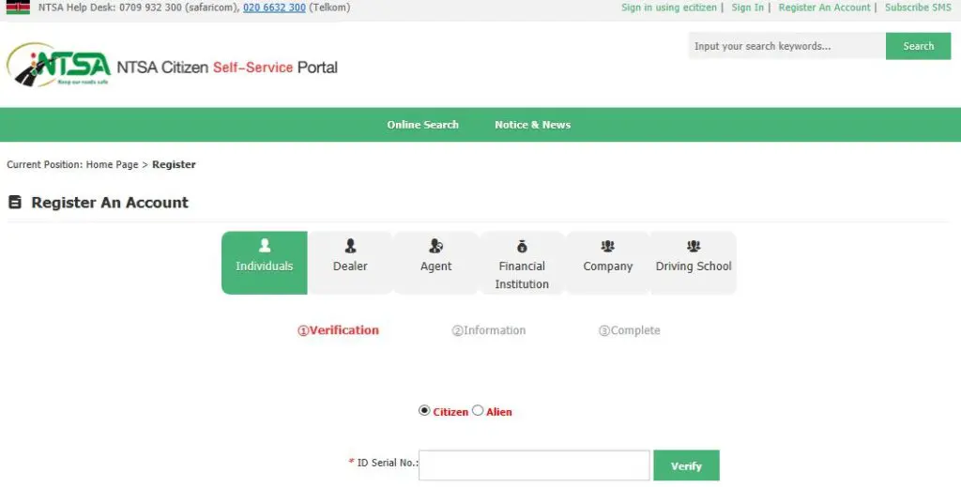Click the Individuals person icon

click(264, 246)
